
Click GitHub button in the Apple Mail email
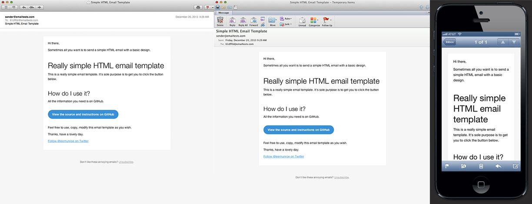tap(83, 114)
